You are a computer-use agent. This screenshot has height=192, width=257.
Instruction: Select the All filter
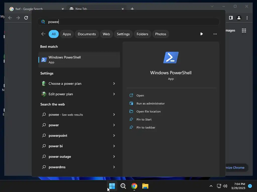(x=54, y=34)
